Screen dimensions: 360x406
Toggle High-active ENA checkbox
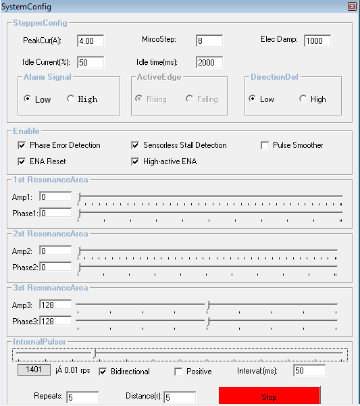click(135, 161)
